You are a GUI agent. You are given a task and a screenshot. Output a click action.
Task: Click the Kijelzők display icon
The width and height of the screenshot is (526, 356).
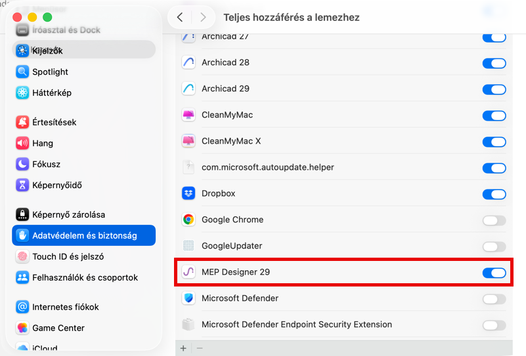point(22,50)
